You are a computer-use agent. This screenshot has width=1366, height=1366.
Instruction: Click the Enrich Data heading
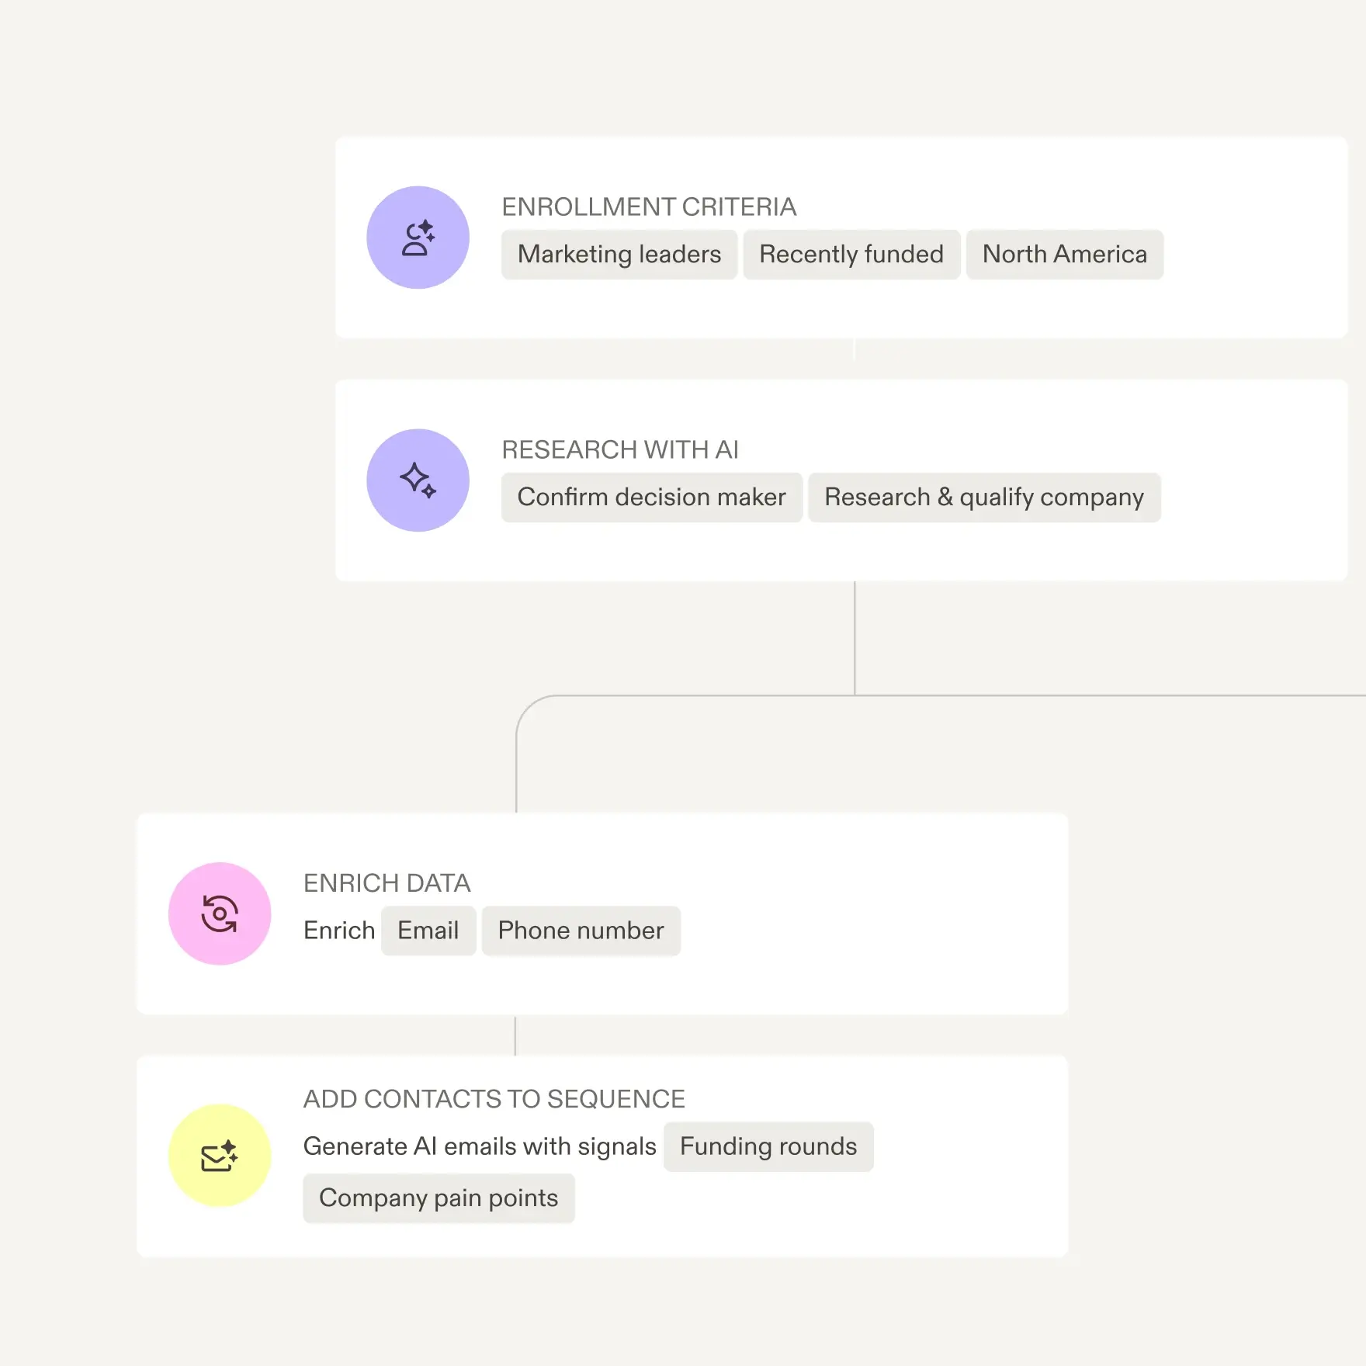click(387, 883)
